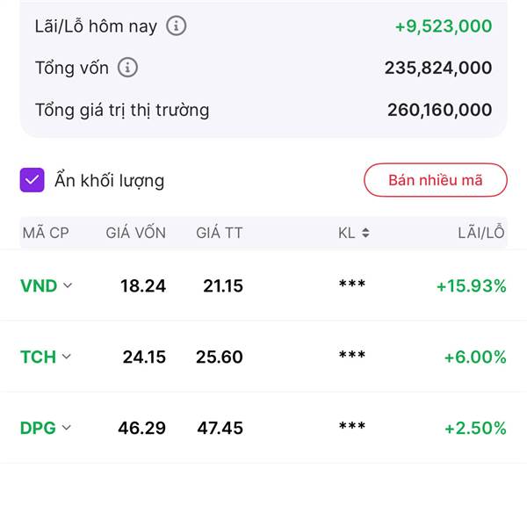Select the TCH ticker symbol
This screenshot has width=527, height=527.
38,357
